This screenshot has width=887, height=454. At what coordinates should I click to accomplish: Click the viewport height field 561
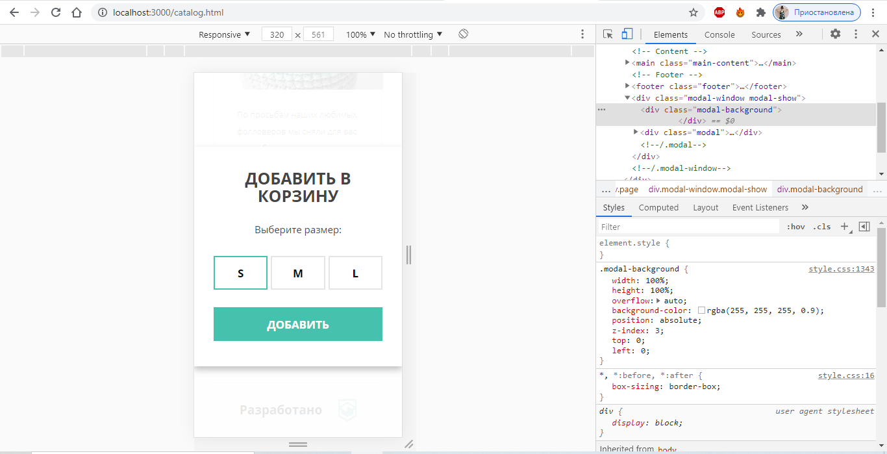[318, 34]
